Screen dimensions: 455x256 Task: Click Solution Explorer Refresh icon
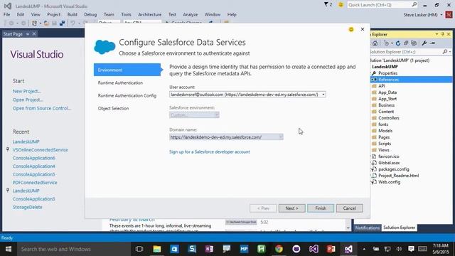[398, 43]
